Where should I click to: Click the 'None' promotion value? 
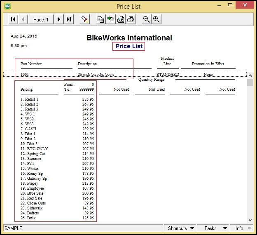pyautogui.click(x=208, y=74)
